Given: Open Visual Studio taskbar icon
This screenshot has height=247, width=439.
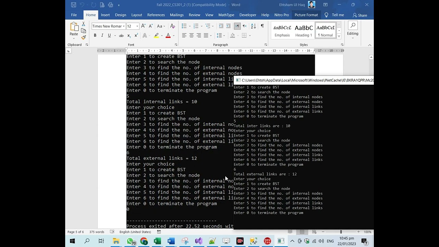Looking at the screenshot, I should coord(199,241).
